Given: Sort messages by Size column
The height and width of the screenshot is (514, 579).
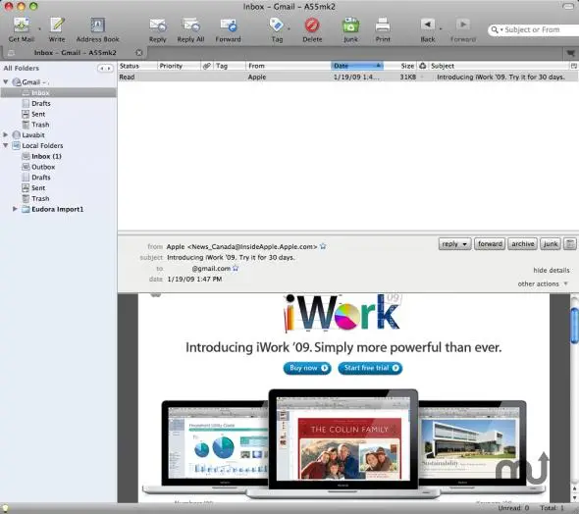Looking at the screenshot, I should pos(400,66).
